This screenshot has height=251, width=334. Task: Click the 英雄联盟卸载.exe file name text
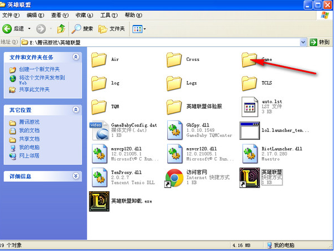coord(131,201)
